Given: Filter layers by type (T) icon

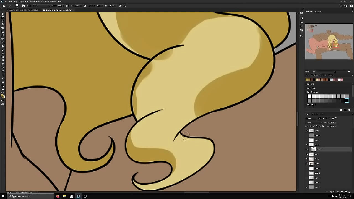Looking at the screenshot, I should 326,119.
